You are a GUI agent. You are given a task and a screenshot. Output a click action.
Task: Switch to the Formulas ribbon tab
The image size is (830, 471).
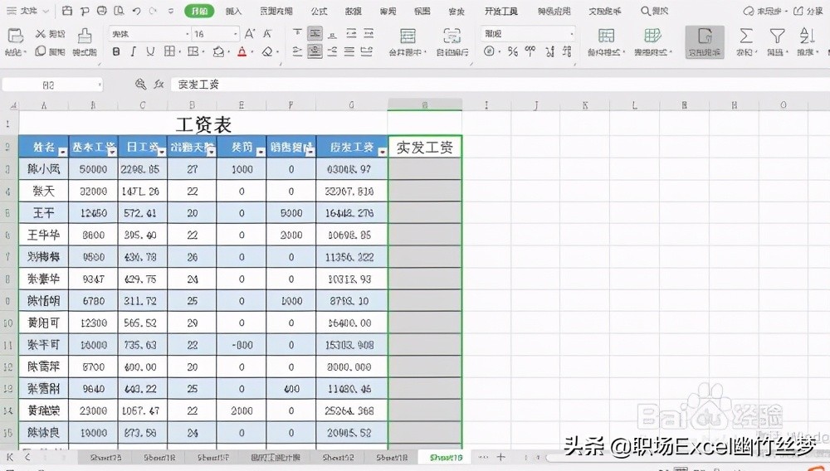[x=319, y=11]
